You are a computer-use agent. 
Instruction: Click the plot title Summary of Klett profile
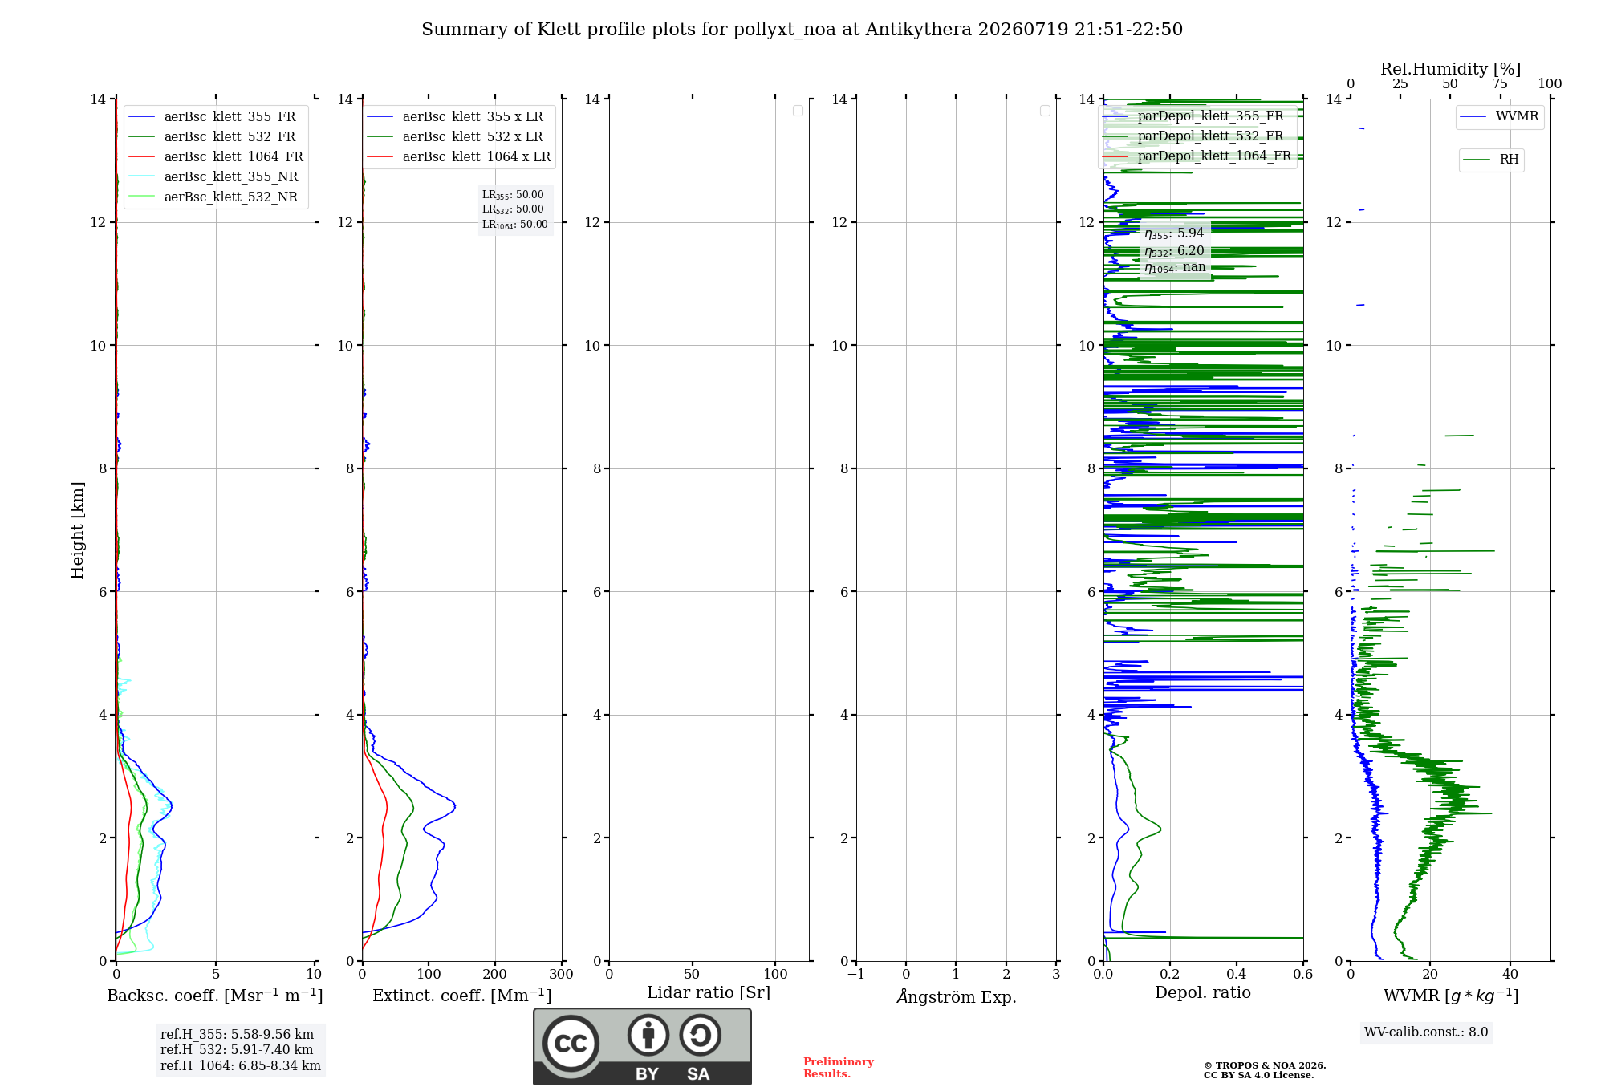(802, 30)
